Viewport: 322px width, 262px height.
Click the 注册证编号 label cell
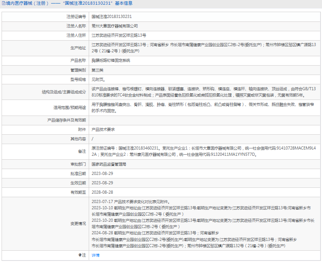tap(45, 17)
